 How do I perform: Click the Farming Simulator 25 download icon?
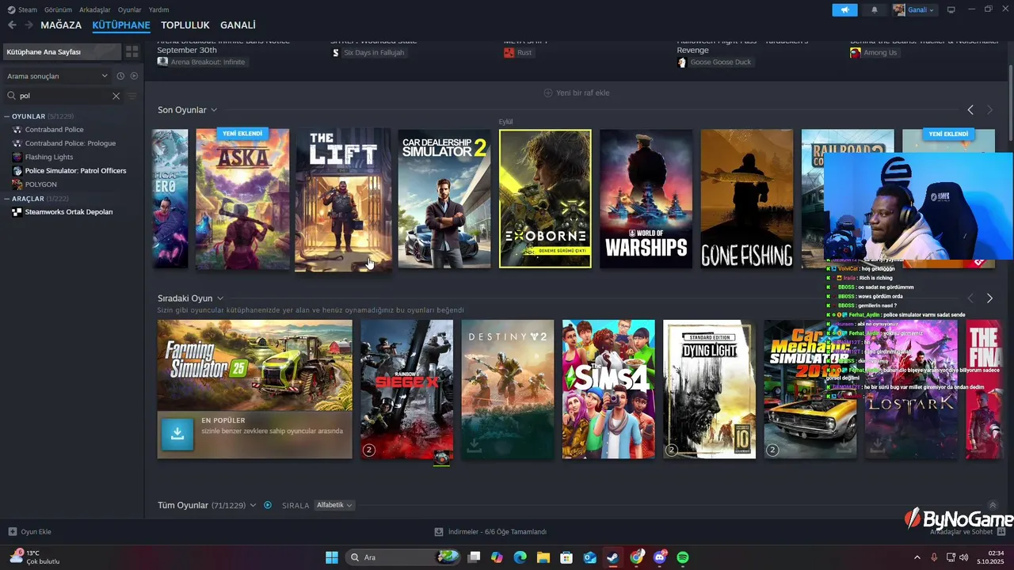pyautogui.click(x=177, y=434)
